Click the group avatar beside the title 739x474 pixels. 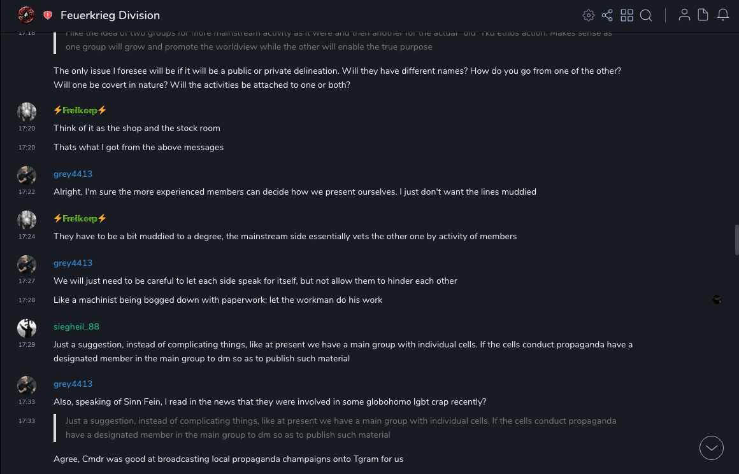(x=26, y=15)
